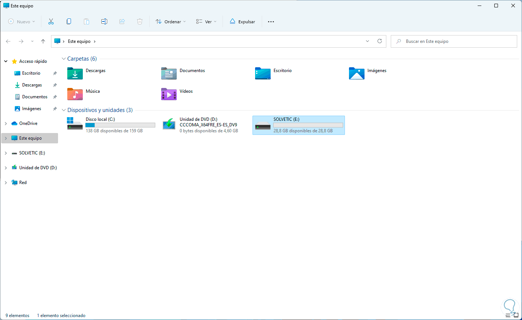The height and width of the screenshot is (320, 522).
Task: Click the Refresh icon in address bar
Action: click(x=380, y=41)
